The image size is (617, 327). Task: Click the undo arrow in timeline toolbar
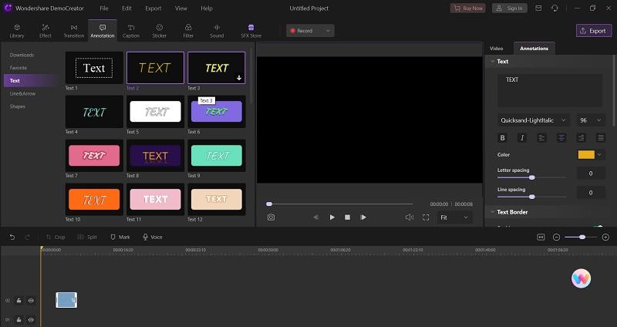pyautogui.click(x=12, y=237)
